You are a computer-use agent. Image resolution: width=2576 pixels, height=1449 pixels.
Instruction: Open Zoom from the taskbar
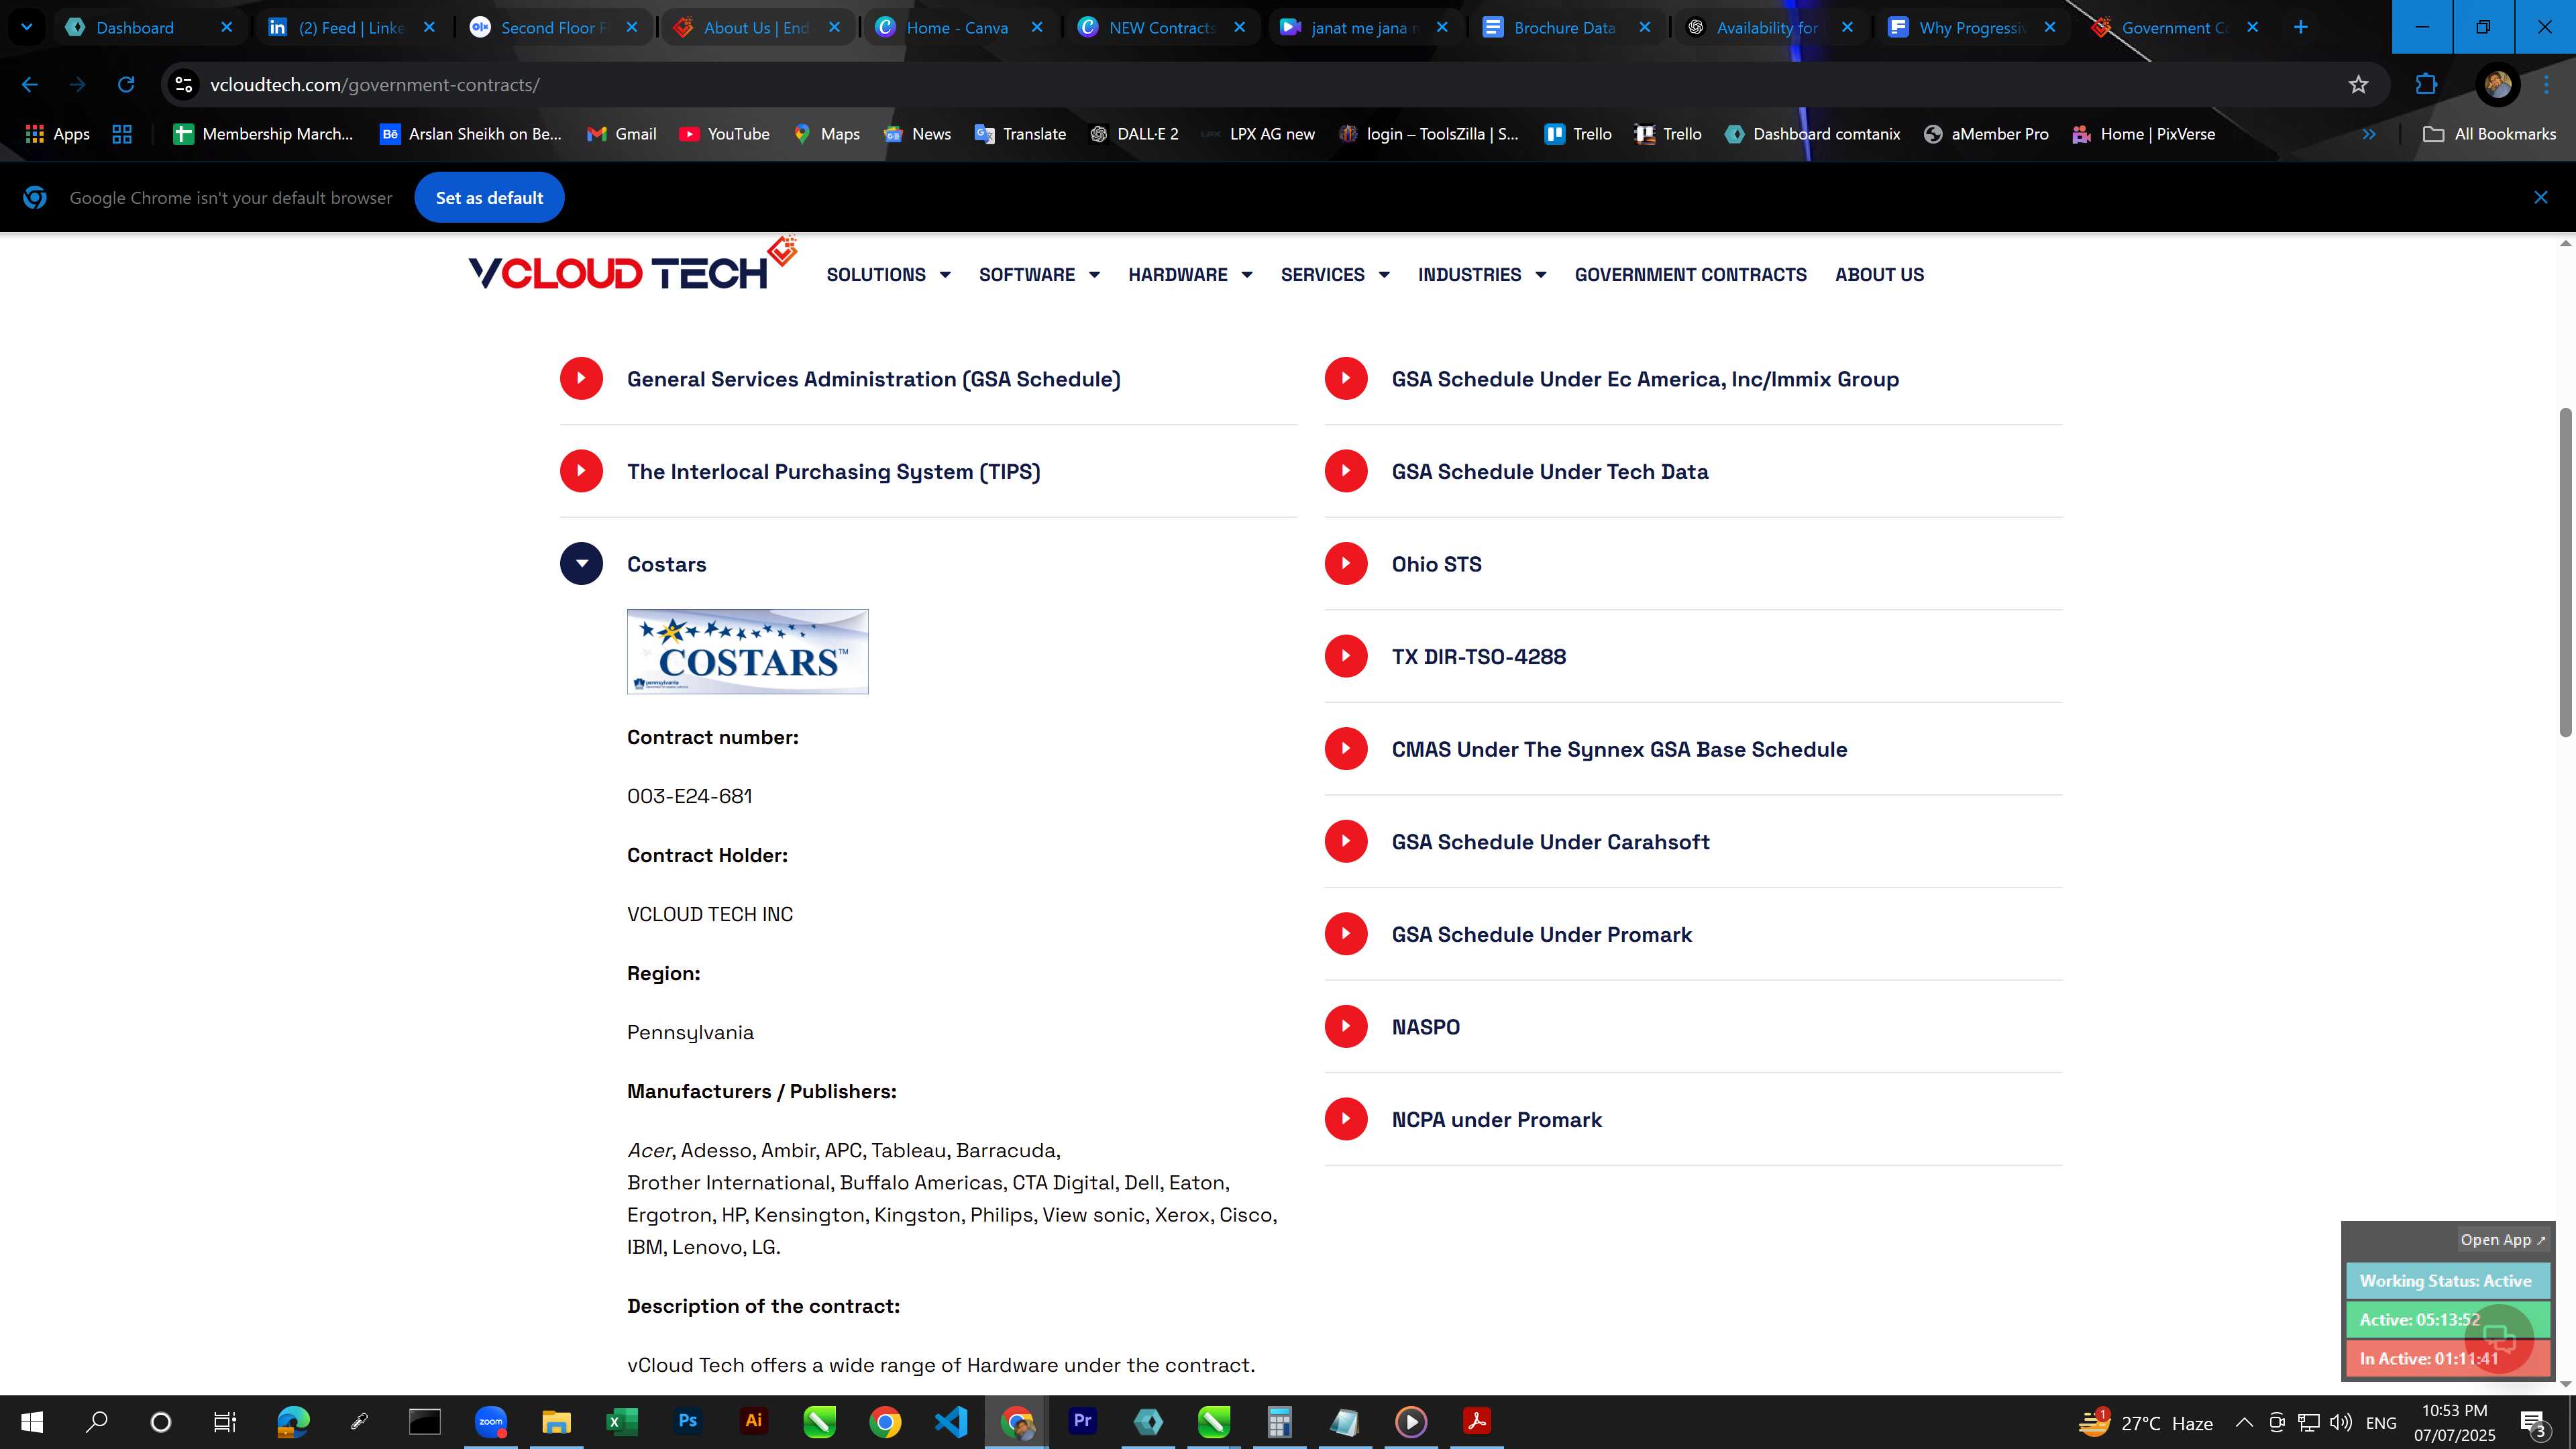(x=490, y=1422)
